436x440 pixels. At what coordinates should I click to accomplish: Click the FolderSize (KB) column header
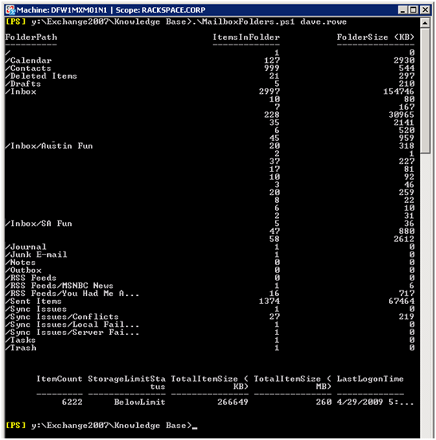(375, 37)
